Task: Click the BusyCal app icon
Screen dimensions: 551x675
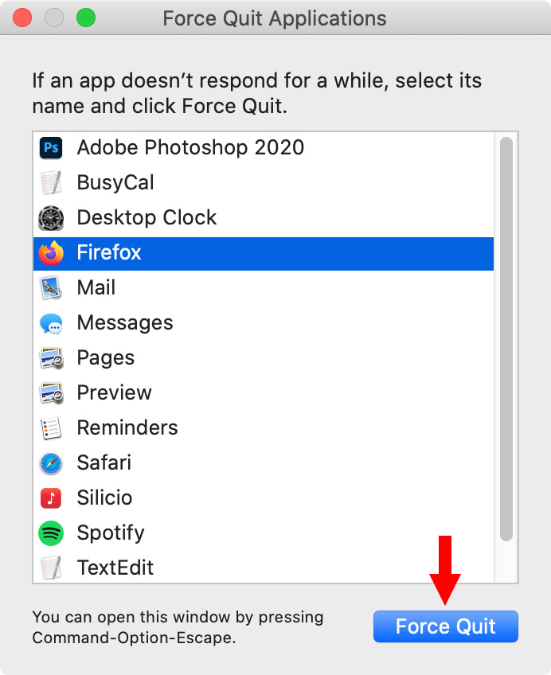Action: [51, 182]
